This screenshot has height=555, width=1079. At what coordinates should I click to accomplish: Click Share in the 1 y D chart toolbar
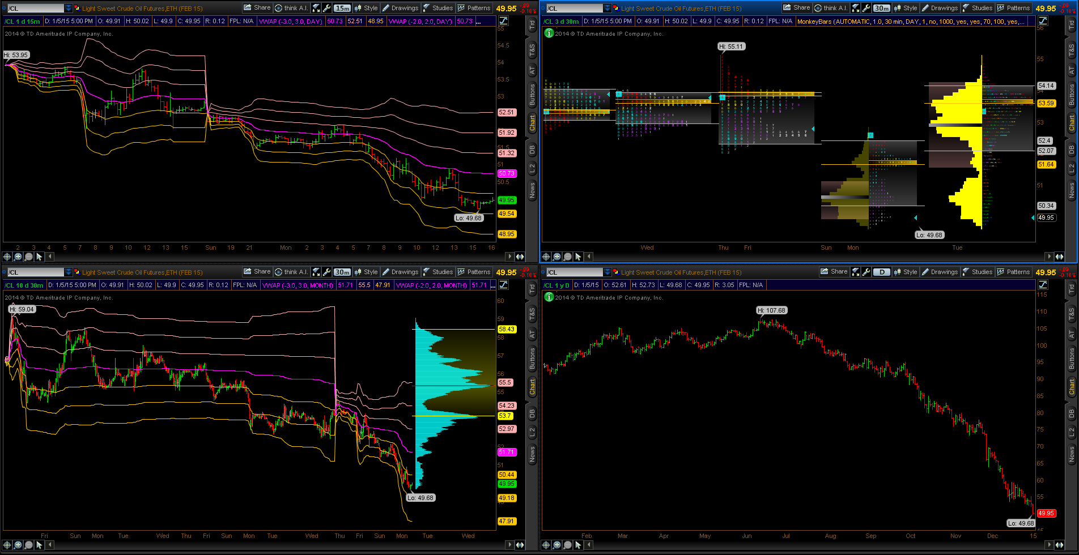coord(834,272)
